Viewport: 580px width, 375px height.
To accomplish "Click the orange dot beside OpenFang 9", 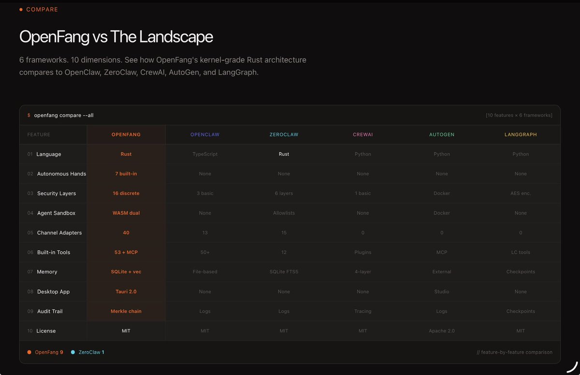I will [29, 352].
